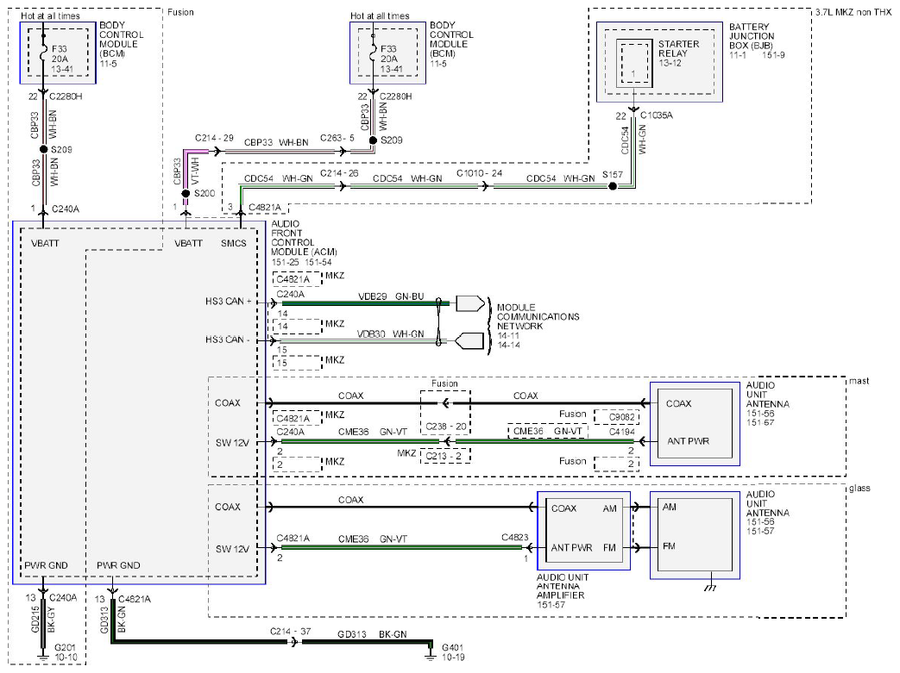Select the Audio Unit Antenna Amplifier box
900x673 pixels.
click(x=583, y=530)
